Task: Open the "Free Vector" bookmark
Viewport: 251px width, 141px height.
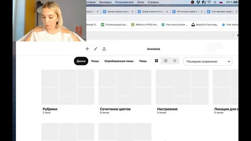Action: [x=230, y=25]
